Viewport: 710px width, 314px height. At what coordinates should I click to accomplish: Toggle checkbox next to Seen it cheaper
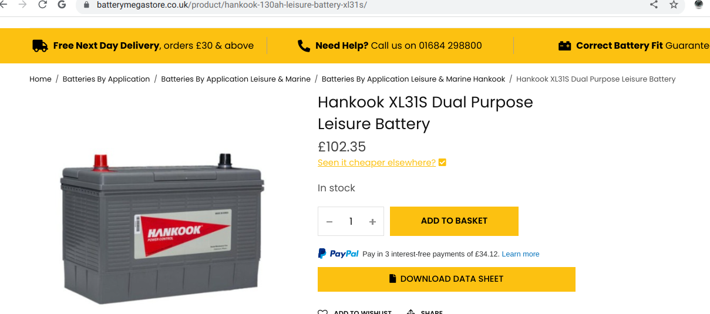click(442, 163)
